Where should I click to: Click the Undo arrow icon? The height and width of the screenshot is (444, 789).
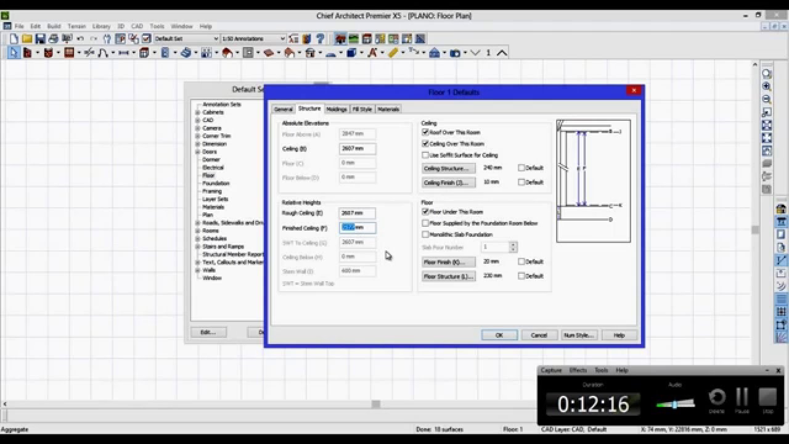[x=80, y=39]
